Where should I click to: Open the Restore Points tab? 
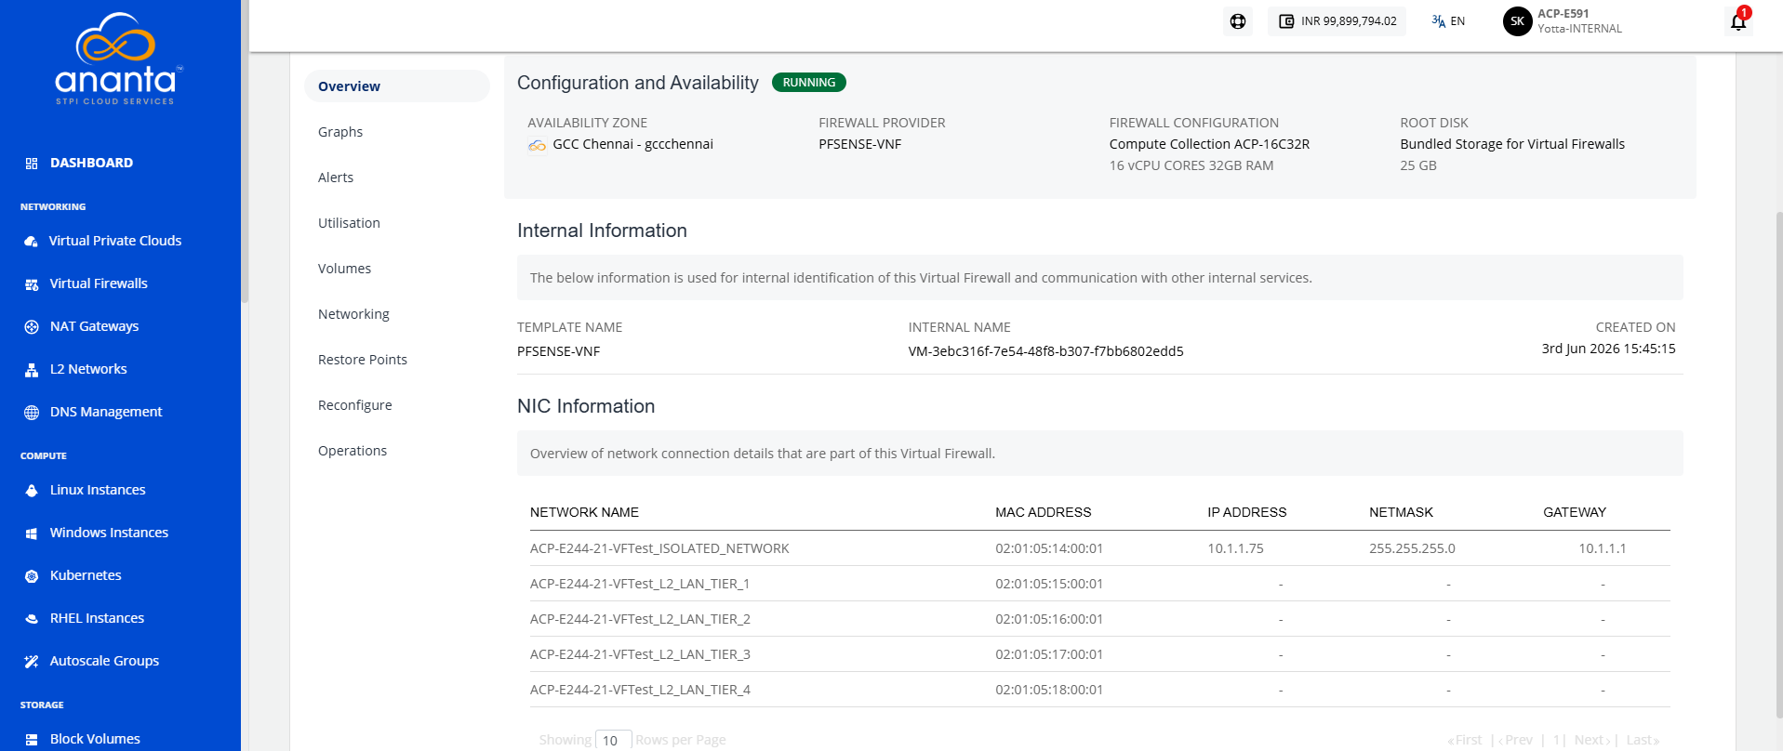(x=363, y=360)
